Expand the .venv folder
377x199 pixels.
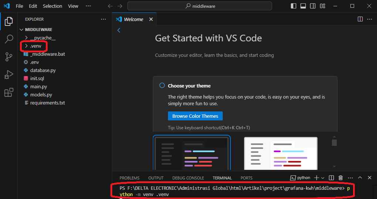point(35,46)
